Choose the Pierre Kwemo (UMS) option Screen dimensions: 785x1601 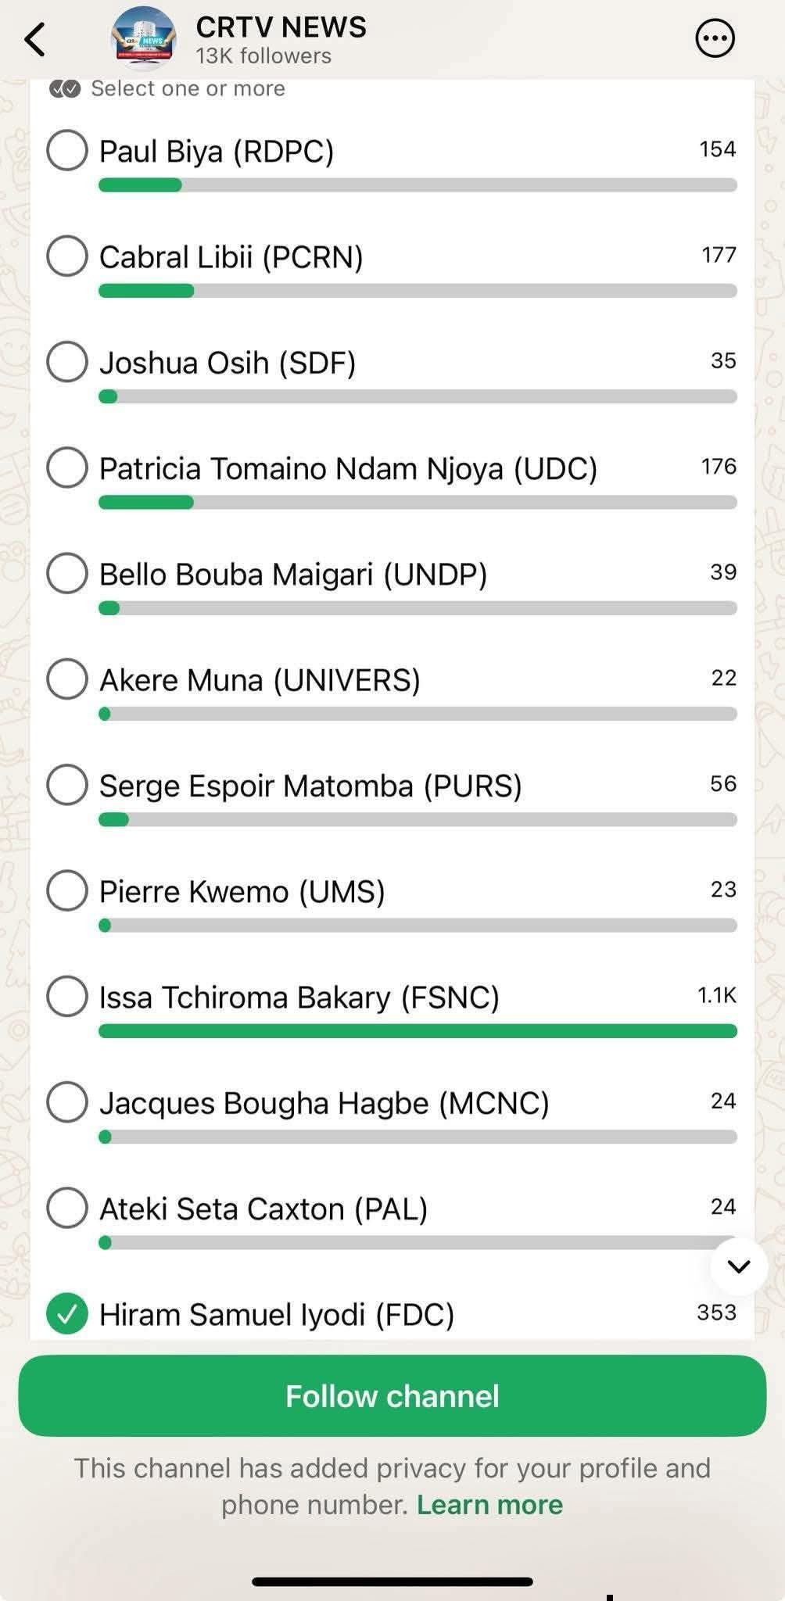coord(67,890)
